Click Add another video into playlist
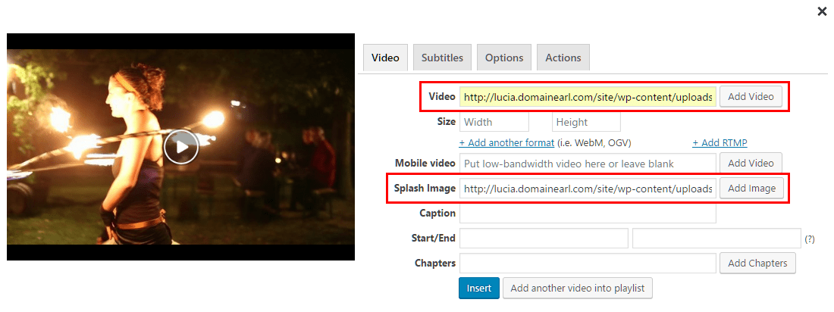Image resolution: width=834 pixels, height=312 pixels. pyautogui.click(x=577, y=288)
